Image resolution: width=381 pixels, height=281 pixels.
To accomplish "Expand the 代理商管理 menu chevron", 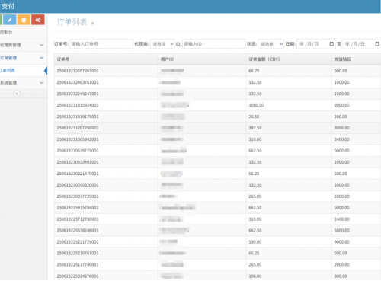I will 41,45.
